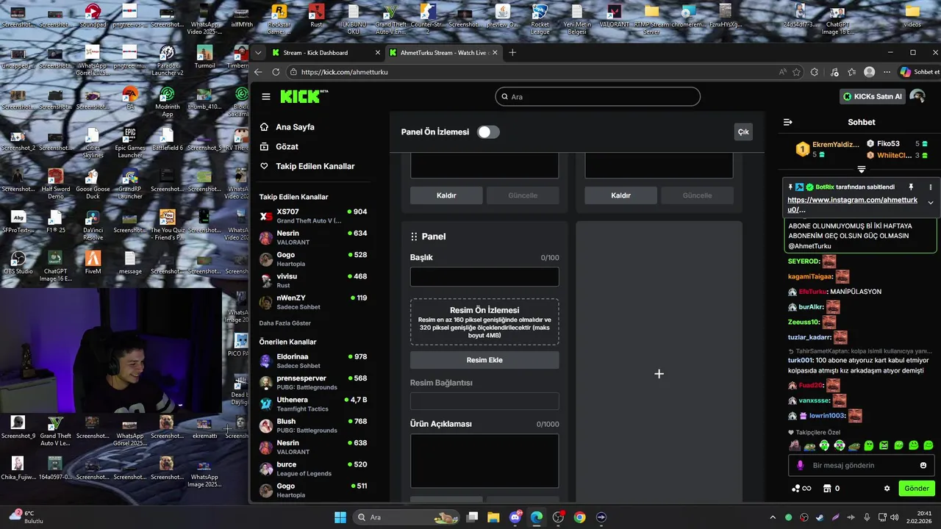Image resolution: width=941 pixels, height=529 pixels.
Task: Click the Kick user profile avatar
Action: tap(917, 96)
